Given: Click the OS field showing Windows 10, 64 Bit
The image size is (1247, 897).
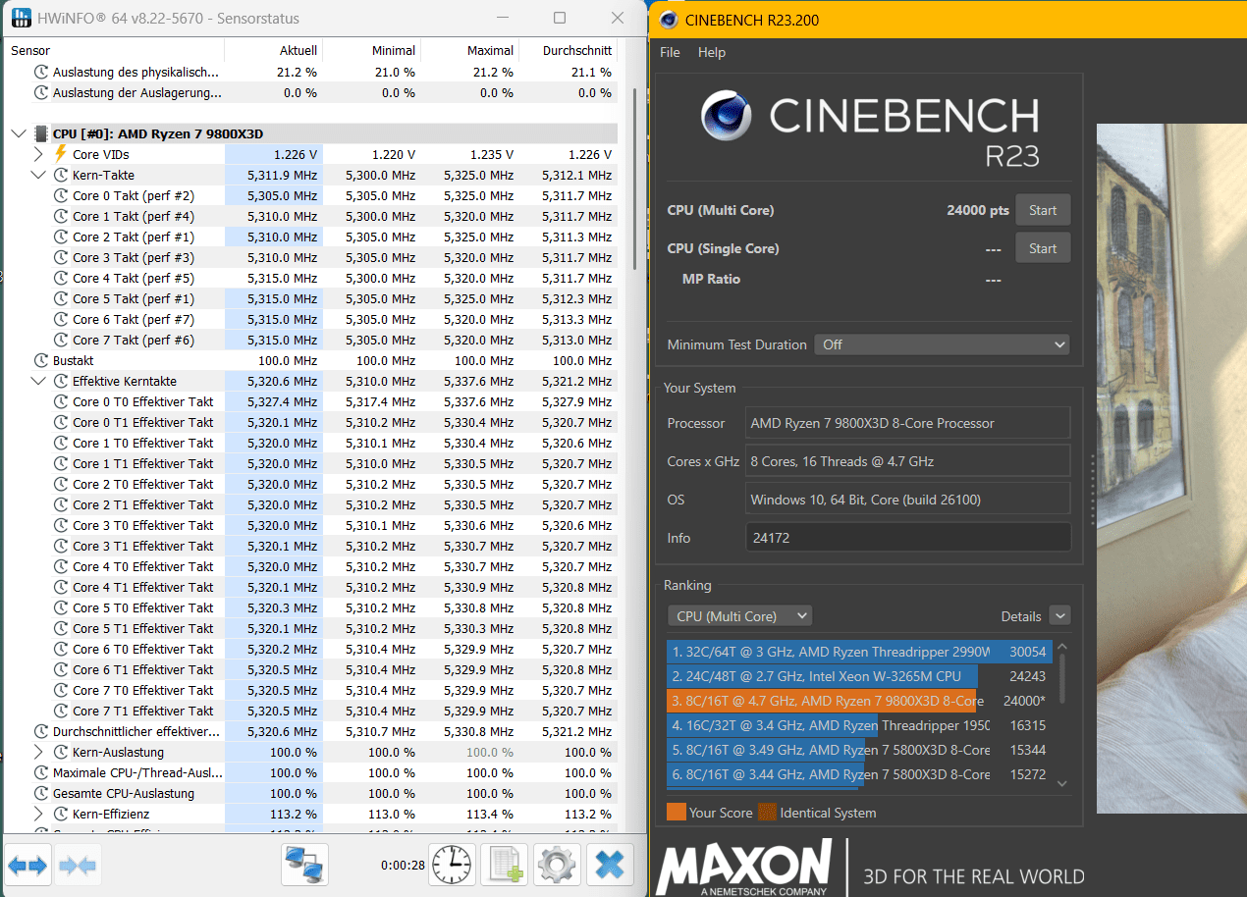Looking at the screenshot, I should tap(908, 500).
